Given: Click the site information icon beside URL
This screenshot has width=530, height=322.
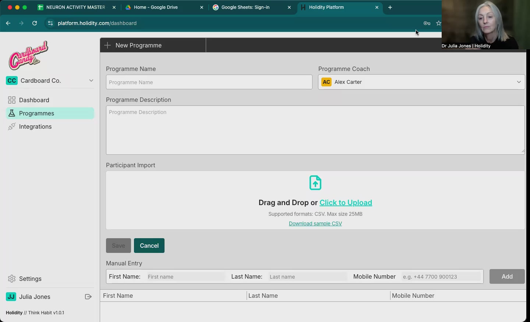Looking at the screenshot, I should pyautogui.click(x=50, y=23).
